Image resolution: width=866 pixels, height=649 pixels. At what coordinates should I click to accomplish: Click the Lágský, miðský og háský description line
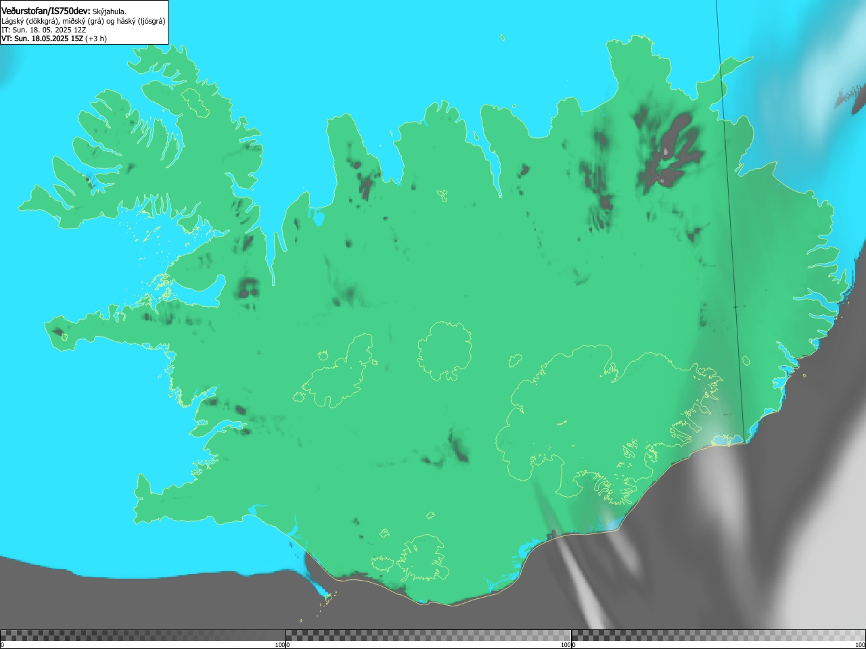point(83,21)
